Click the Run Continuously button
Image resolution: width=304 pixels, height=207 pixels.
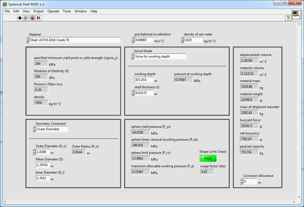click(x=26, y=18)
